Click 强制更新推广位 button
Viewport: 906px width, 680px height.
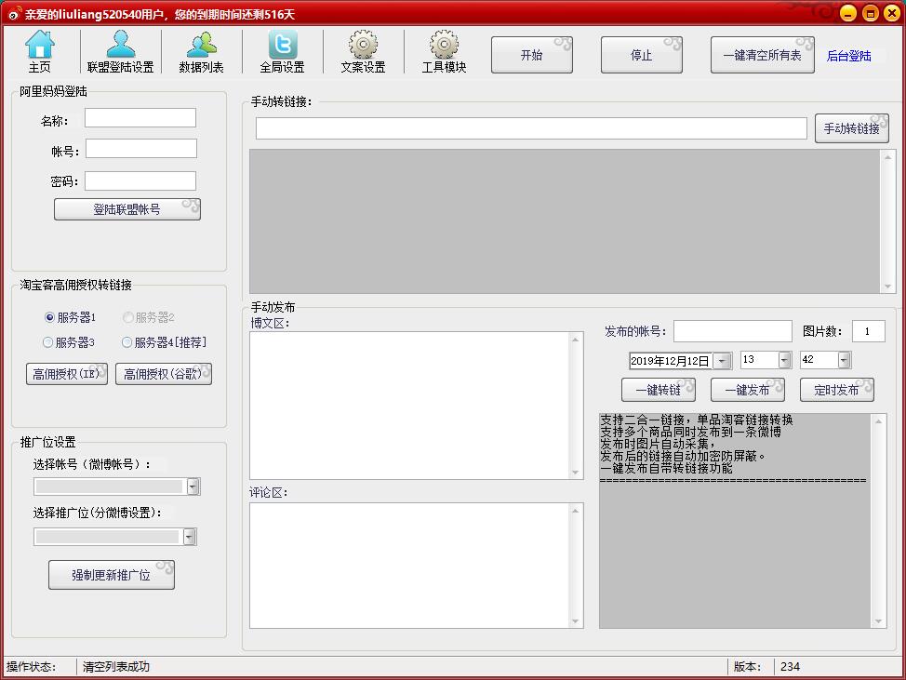[x=112, y=575]
